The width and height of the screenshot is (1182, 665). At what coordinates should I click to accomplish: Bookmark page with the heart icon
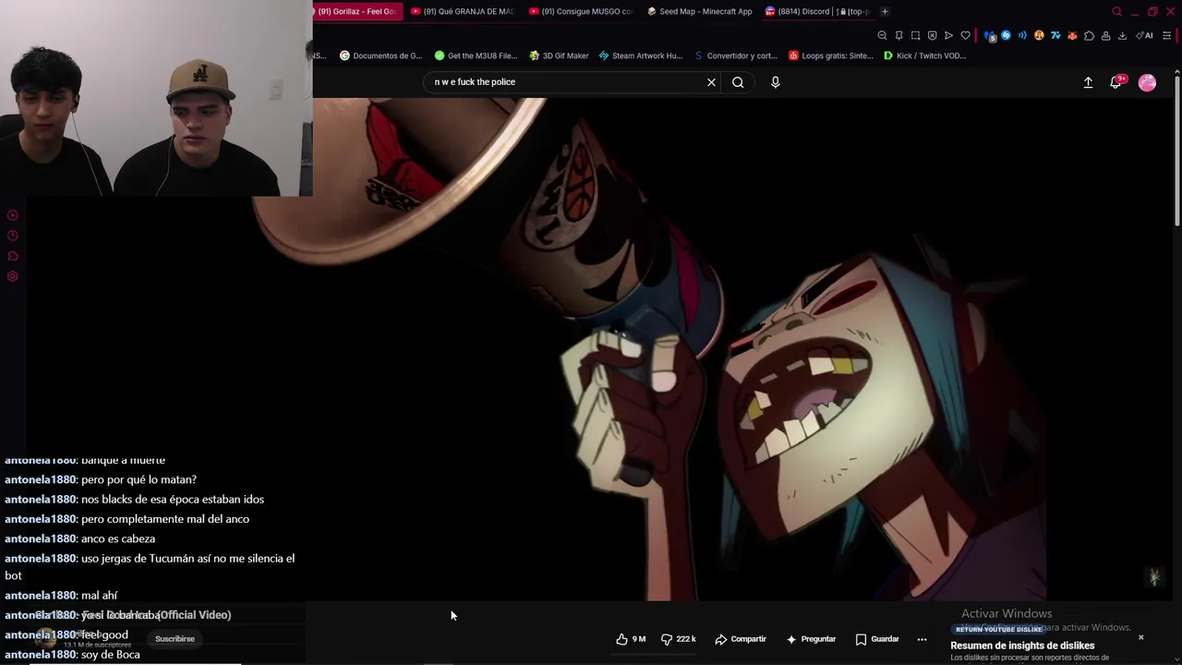tap(965, 35)
